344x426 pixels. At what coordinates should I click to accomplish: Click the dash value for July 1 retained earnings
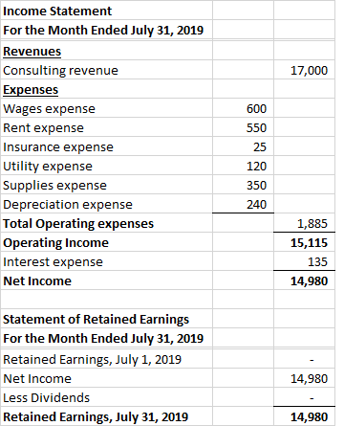coord(312,360)
